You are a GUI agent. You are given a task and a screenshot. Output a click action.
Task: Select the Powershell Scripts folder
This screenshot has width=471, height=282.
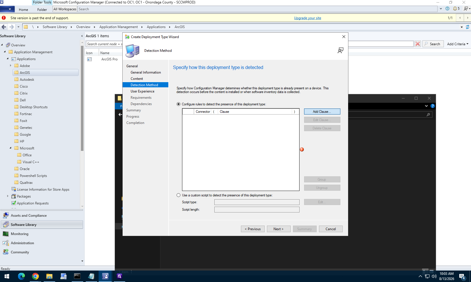[x=33, y=176]
